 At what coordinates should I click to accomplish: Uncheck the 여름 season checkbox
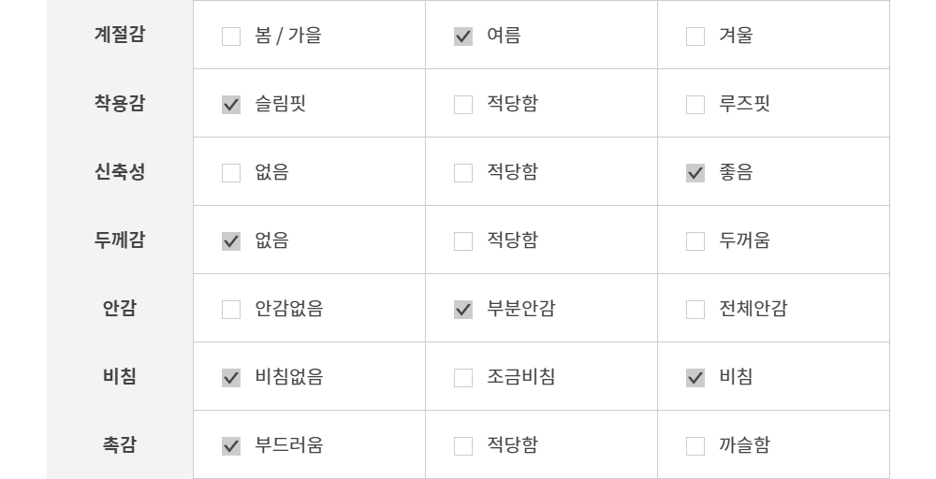[x=463, y=36]
